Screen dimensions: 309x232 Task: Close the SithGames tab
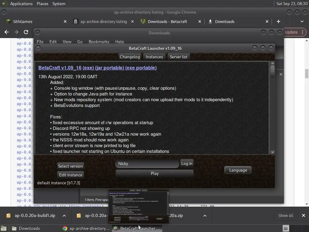[65, 21]
